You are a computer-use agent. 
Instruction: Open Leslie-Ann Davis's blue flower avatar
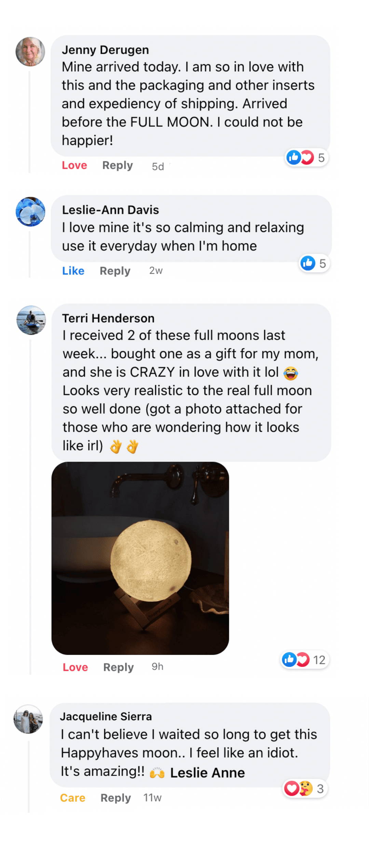[30, 212]
